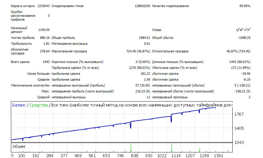Click the modeling quality value 99.90%
The height and width of the screenshot is (158, 263).
pos(245,6)
